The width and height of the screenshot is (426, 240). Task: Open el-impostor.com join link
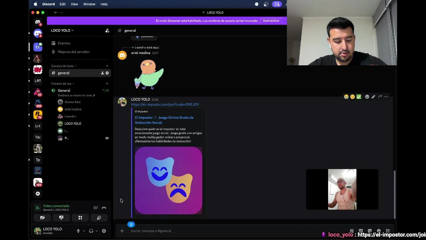(165, 104)
